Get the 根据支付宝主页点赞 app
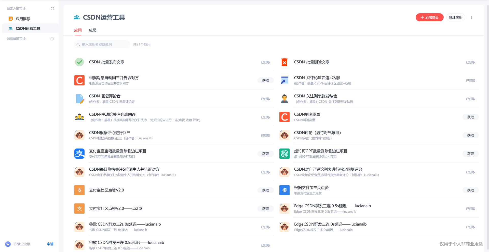This screenshot has width=489, height=252. 471,190
